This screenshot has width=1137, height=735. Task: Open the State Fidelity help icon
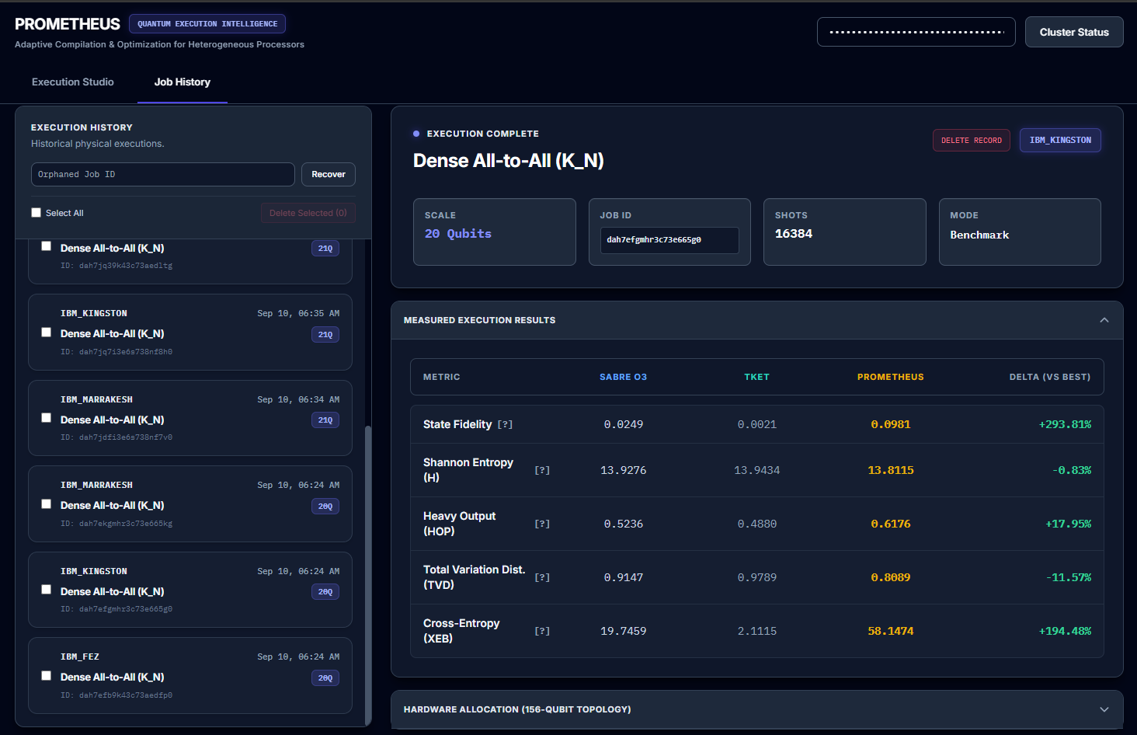505,424
